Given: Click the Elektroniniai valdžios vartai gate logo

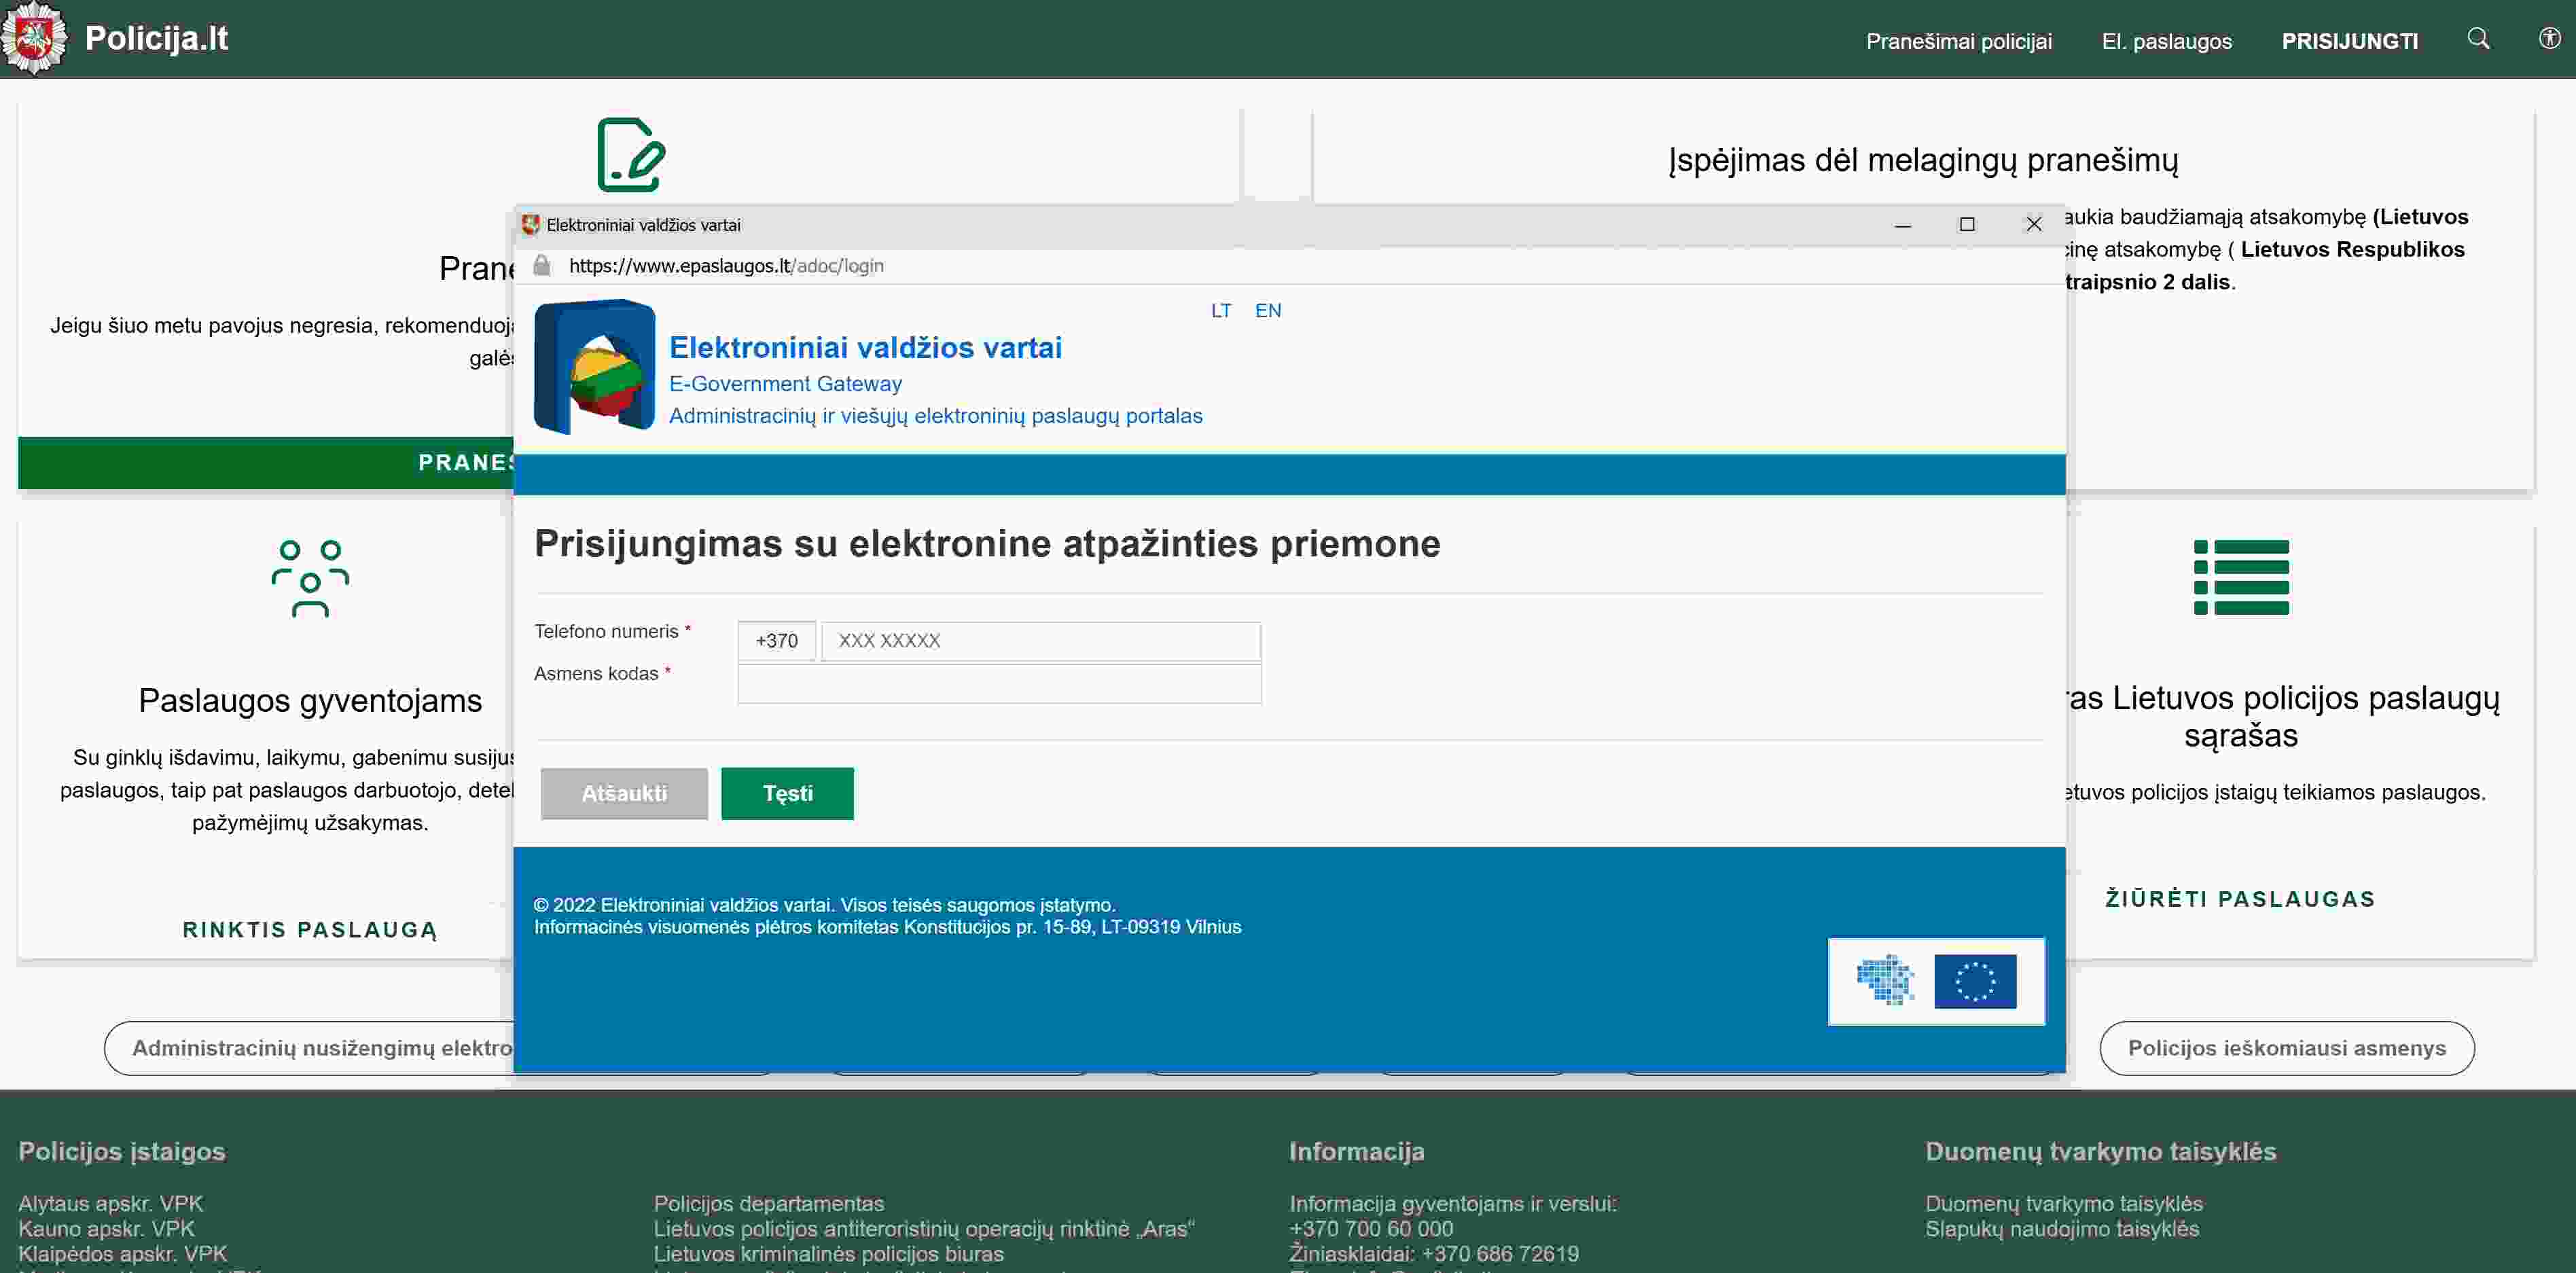Looking at the screenshot, I should (x=594, y=366).
